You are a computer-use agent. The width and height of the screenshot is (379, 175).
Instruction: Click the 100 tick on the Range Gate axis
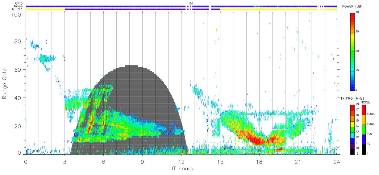[16, 15]
